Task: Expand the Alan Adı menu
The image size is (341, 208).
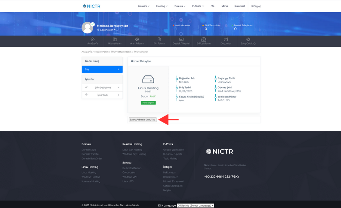Action: (x=143, y=6)
